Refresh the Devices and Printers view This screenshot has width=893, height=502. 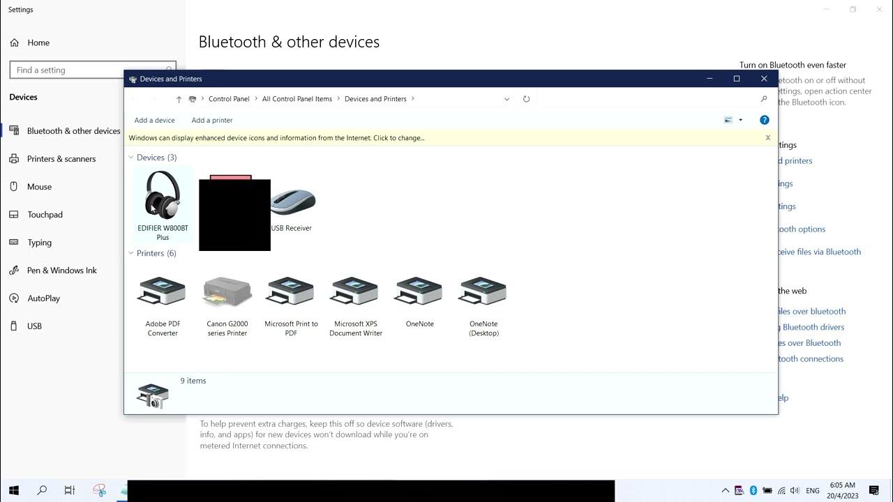[x=526, y=99]
